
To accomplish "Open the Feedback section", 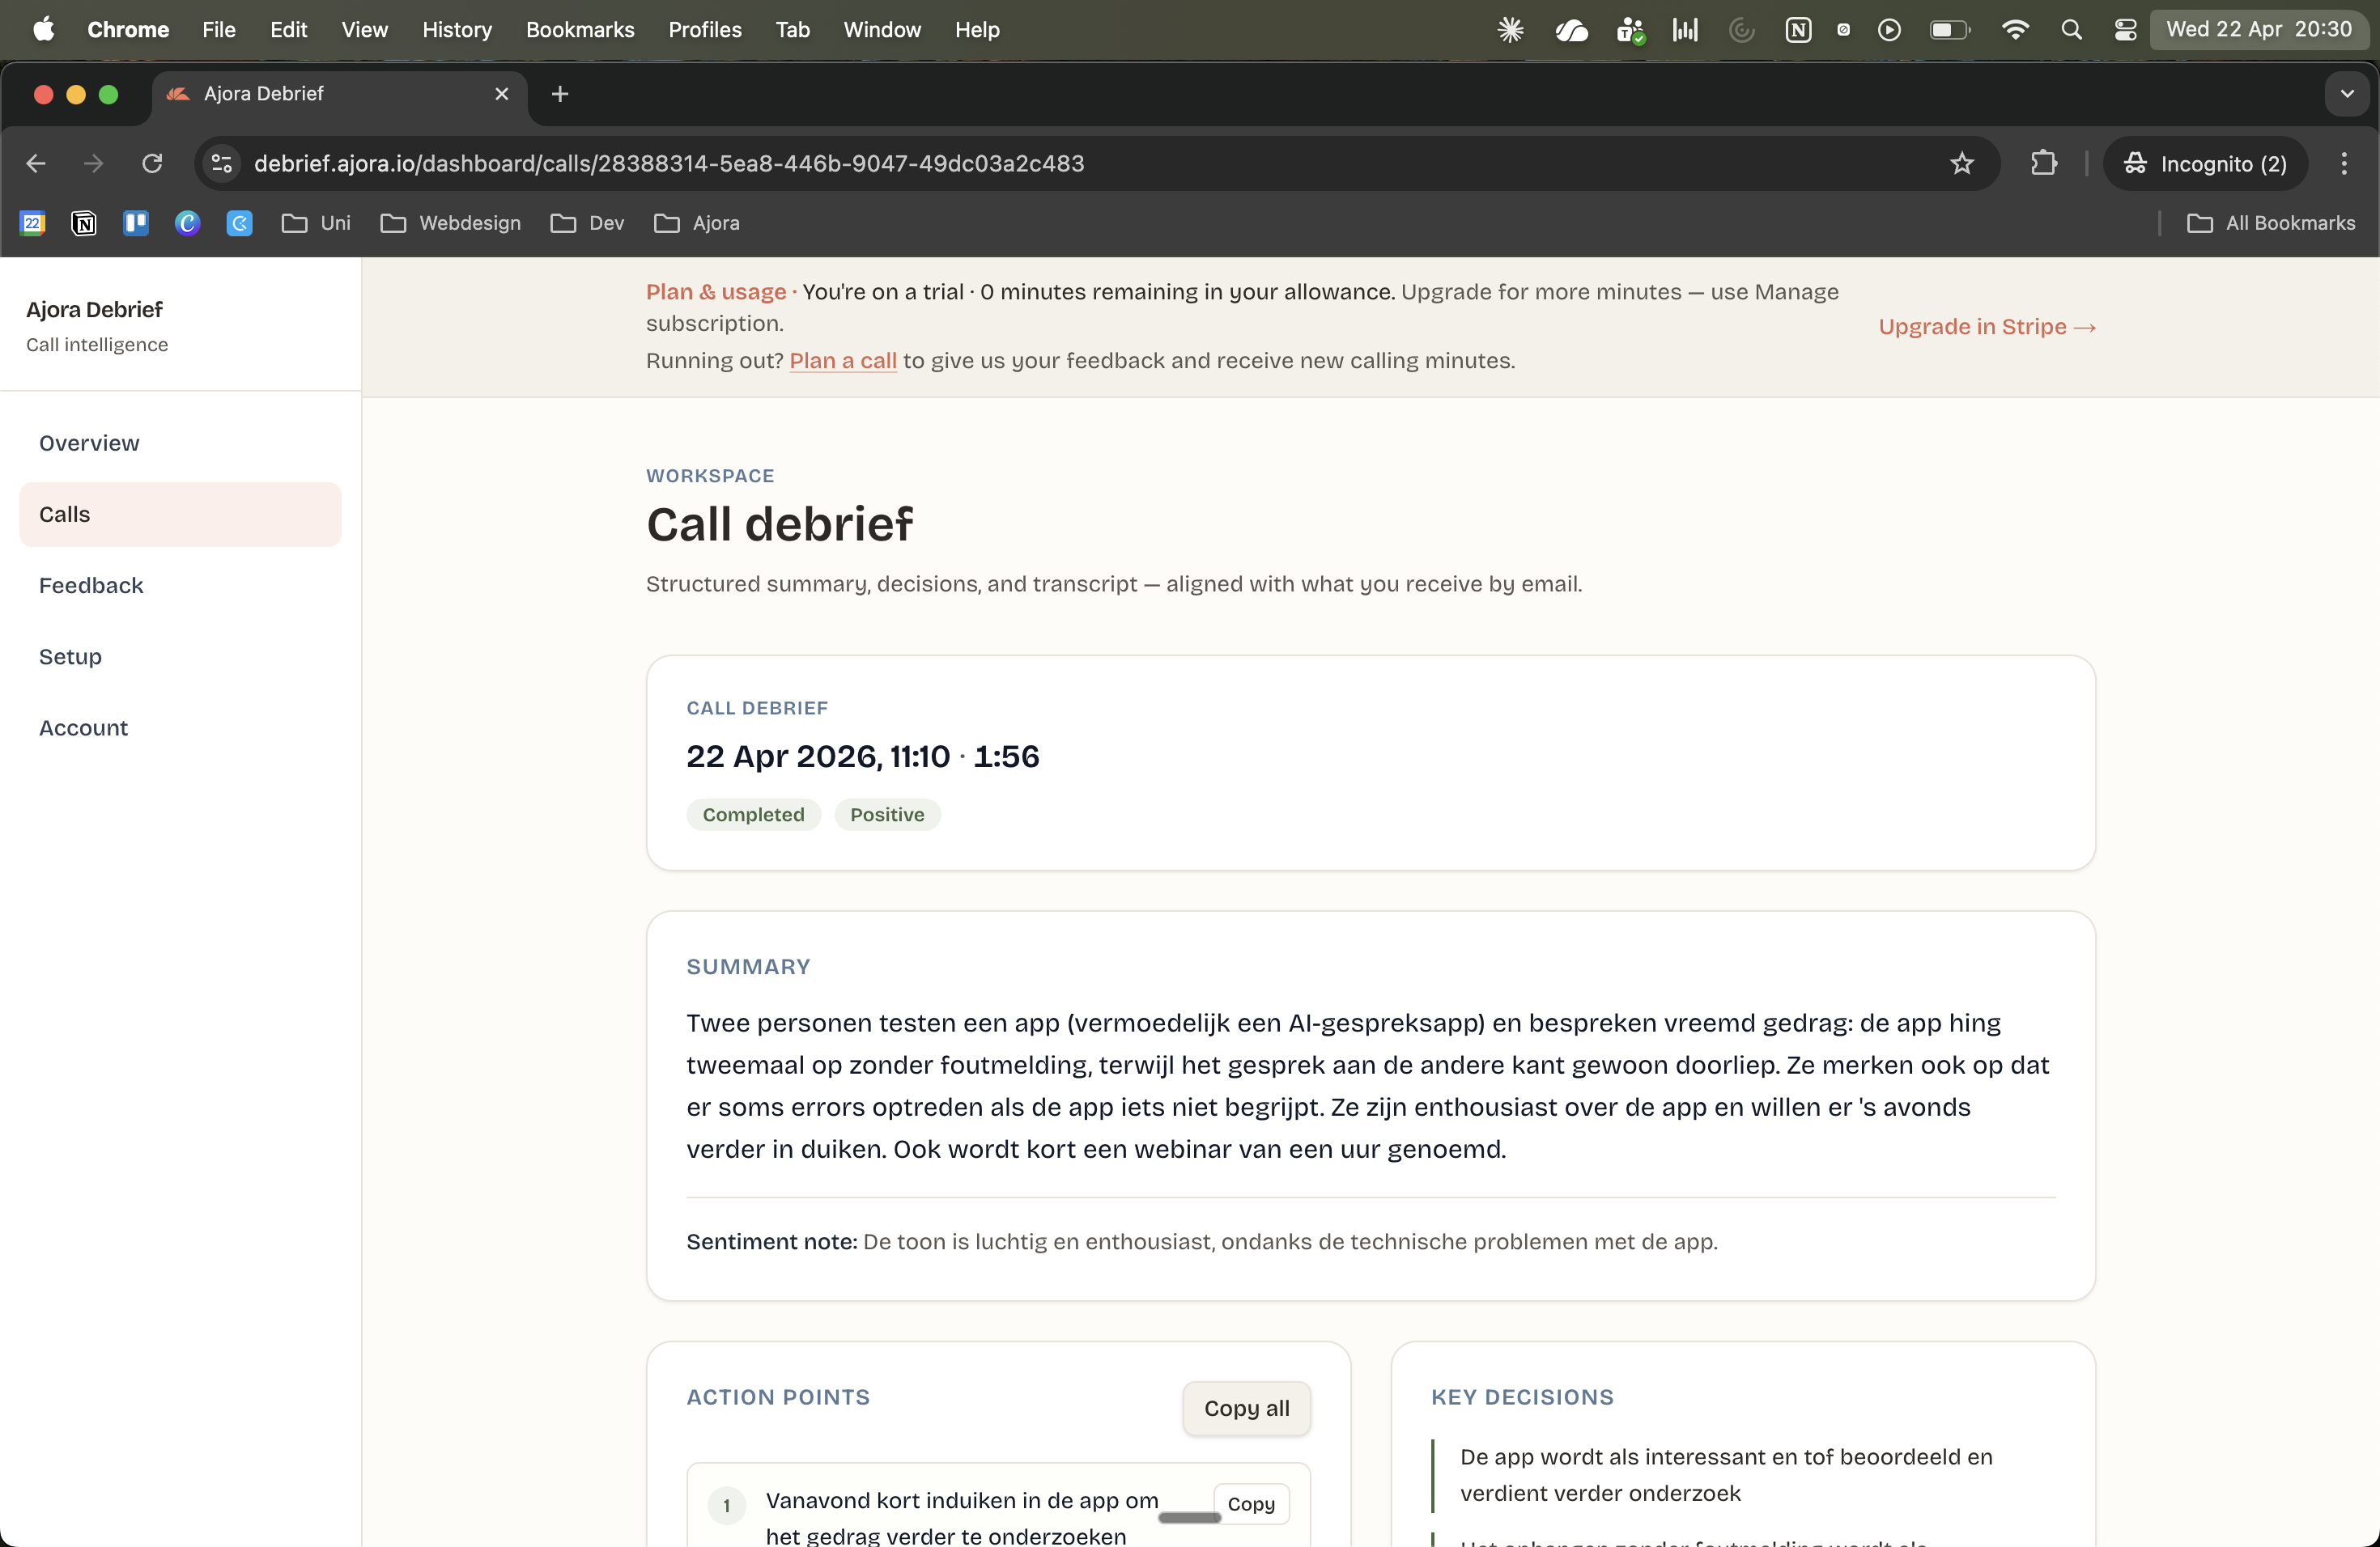I will 180,586.
